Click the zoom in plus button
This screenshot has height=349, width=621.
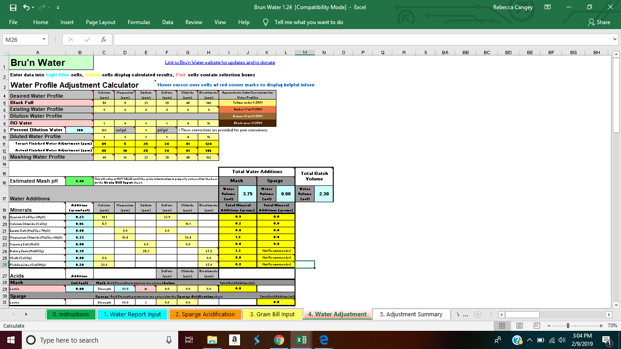tap(601, 326)
